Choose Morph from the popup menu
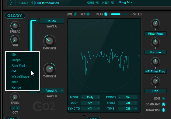Viewport: 171px width, 119px height. 23,60
